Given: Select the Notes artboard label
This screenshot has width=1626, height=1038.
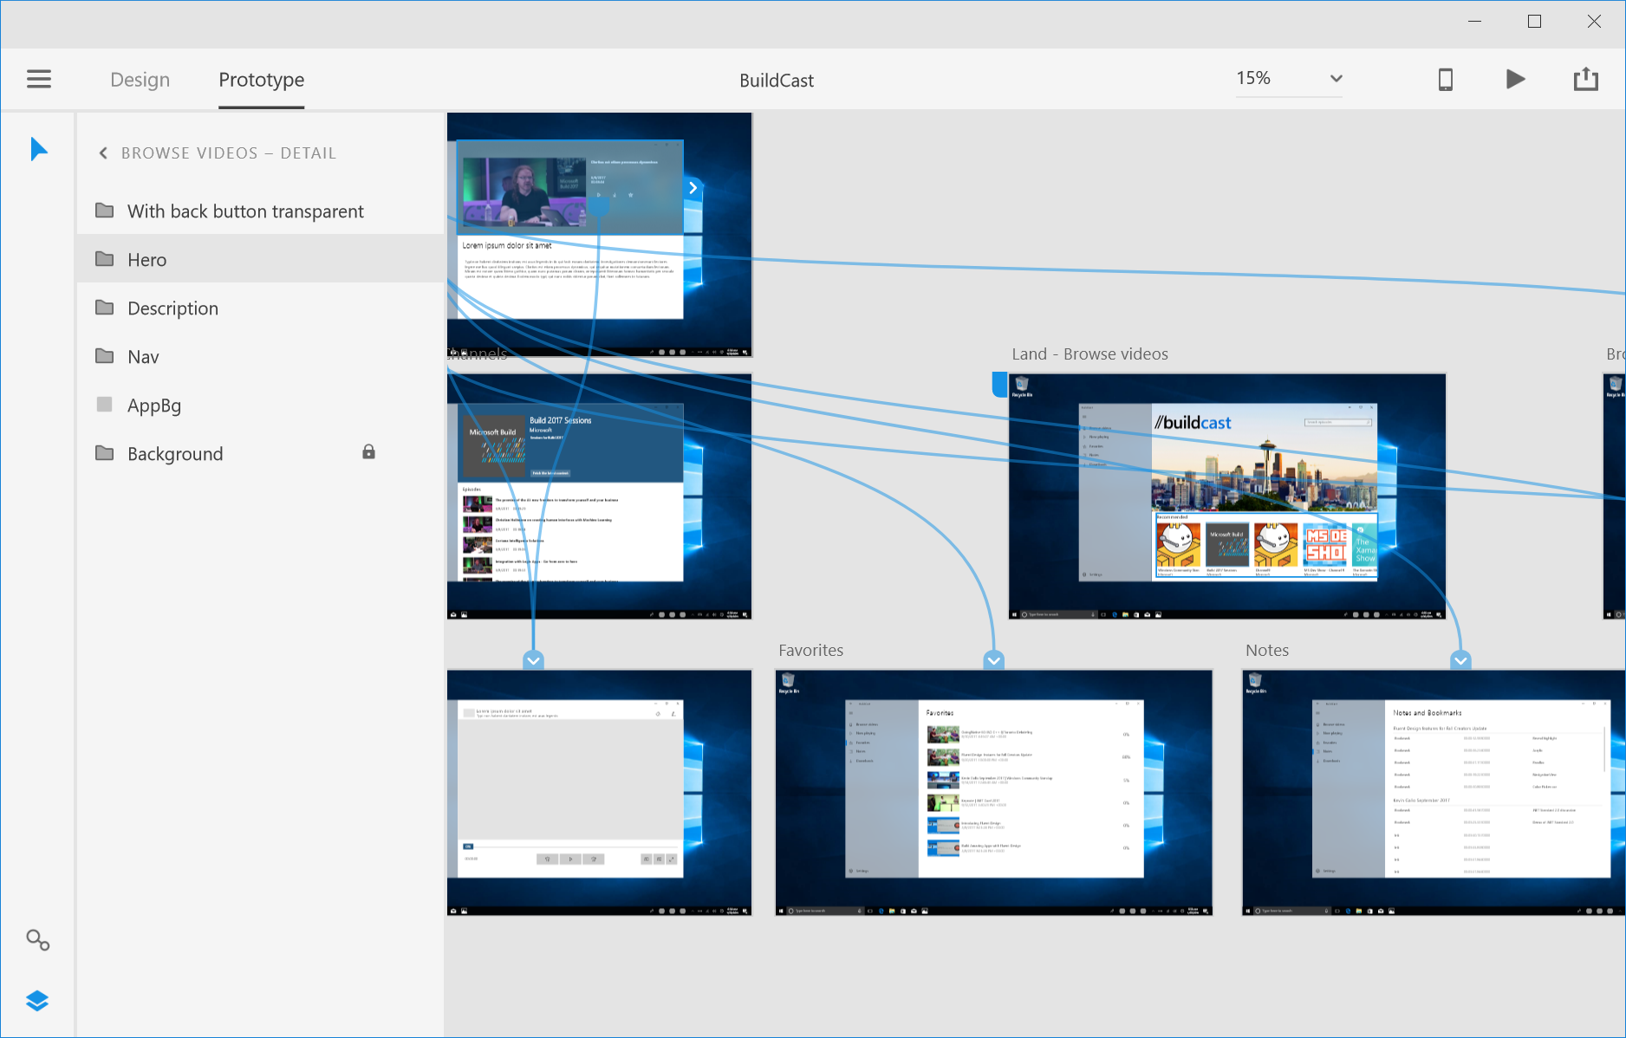Looking at the screenshot, I should click(1267, 651).
